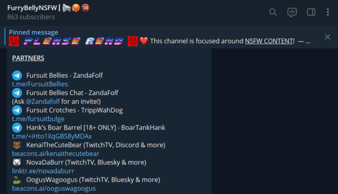Open the t.me/FursuitBellies link
This screenshot has width=338, height=194.
(x=40, y=84)
